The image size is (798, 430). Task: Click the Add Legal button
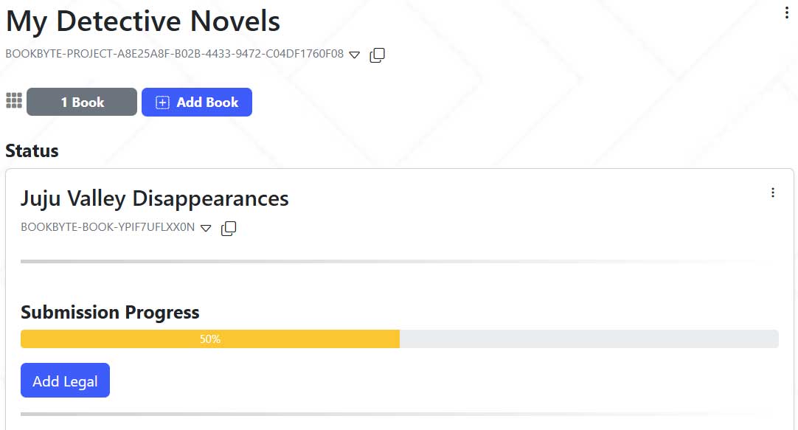tap(65, 381)
